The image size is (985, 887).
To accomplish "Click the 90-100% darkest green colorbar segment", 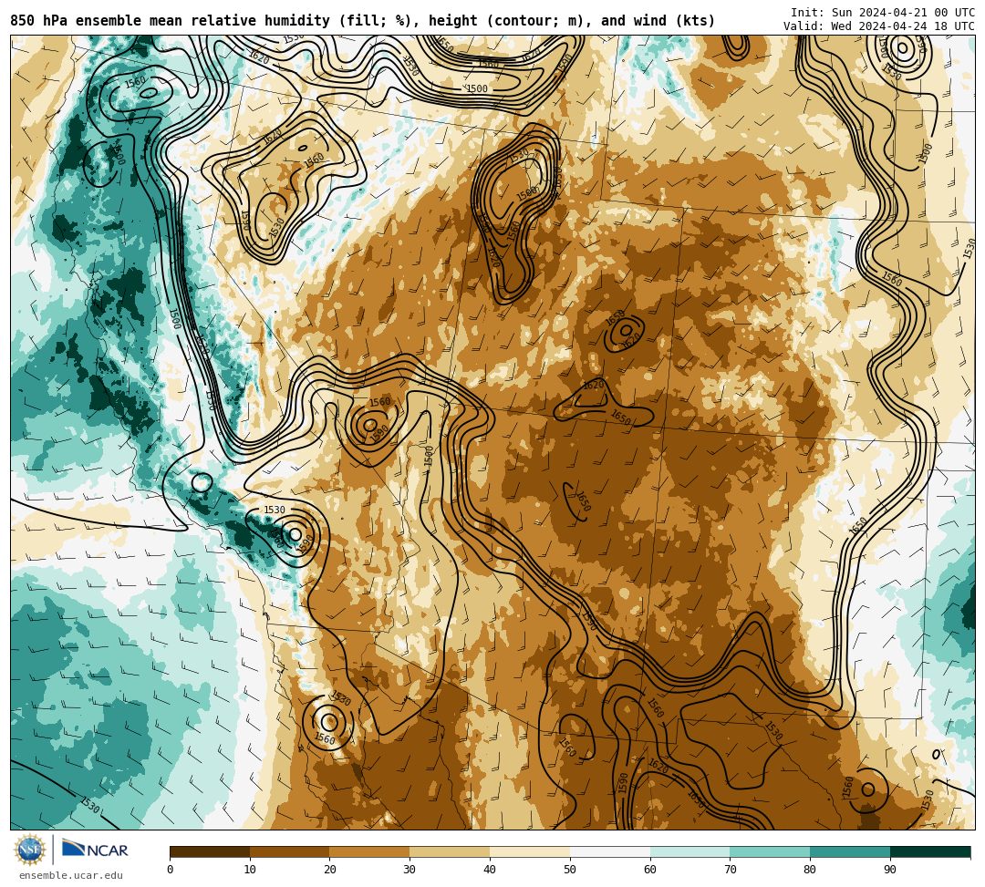I will click(930, 851).
